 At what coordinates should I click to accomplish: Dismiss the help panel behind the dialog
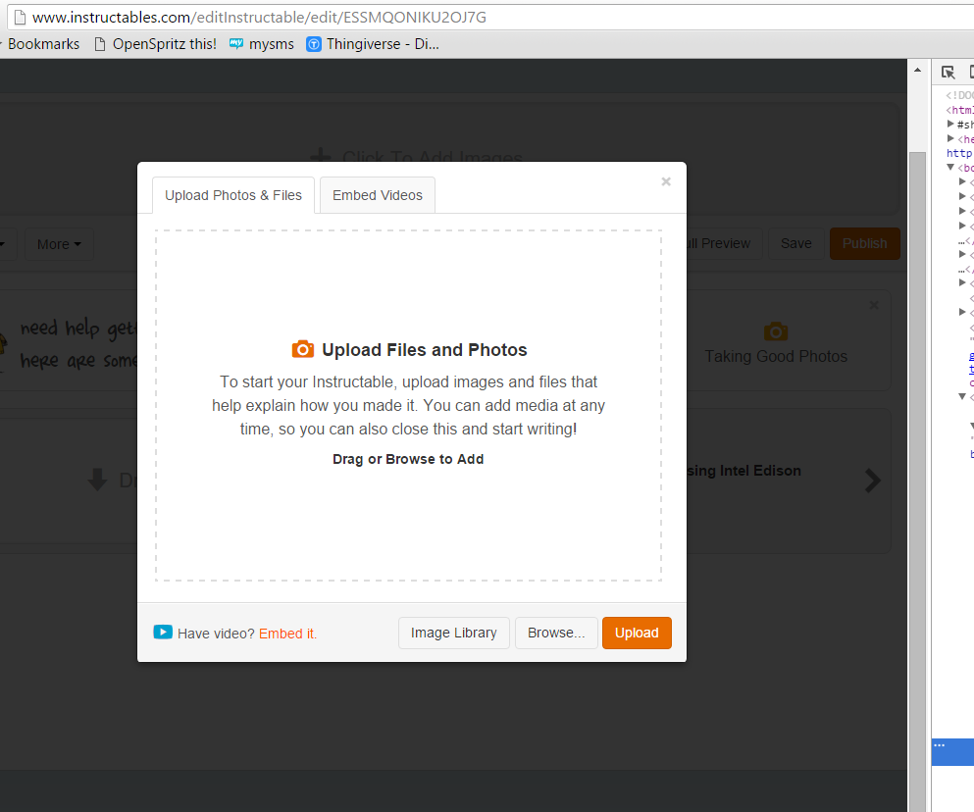pos(874,305)
